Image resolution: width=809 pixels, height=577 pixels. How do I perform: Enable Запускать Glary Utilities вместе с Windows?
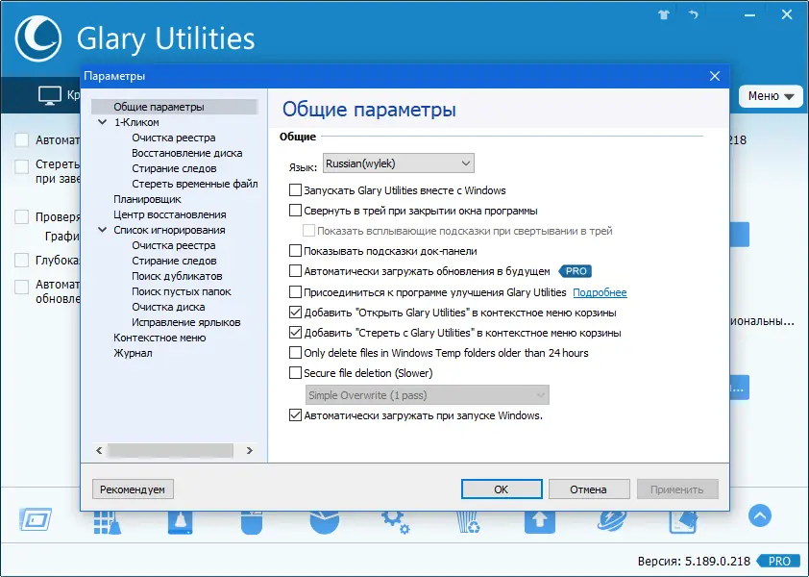pos(295,190)
